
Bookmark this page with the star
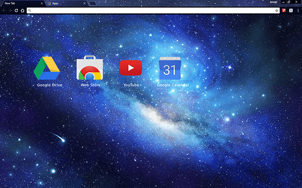pyautogui.click(x=277, y=10)
